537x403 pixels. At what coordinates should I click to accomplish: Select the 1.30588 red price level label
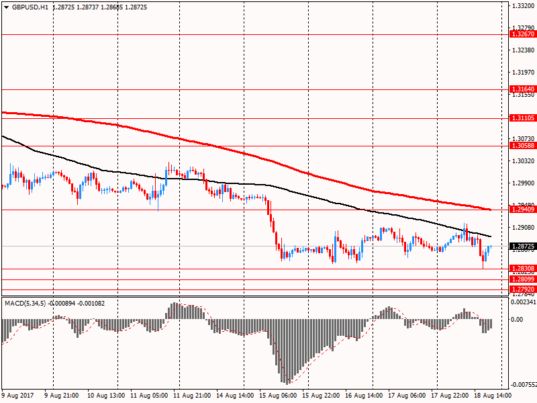(523, 146)
